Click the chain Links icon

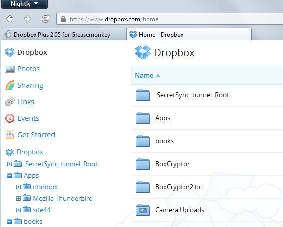[10, 102]
